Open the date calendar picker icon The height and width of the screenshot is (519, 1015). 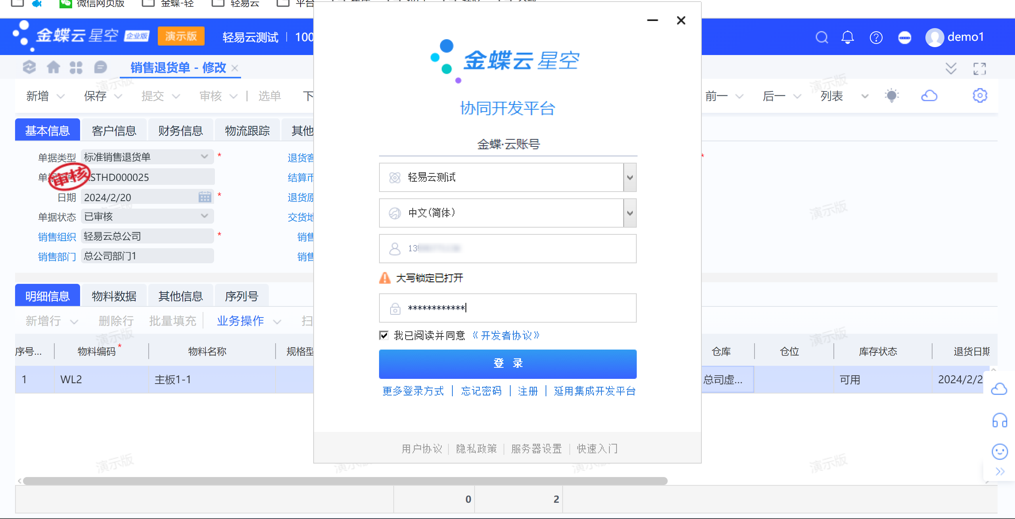(x=205, y=197)
